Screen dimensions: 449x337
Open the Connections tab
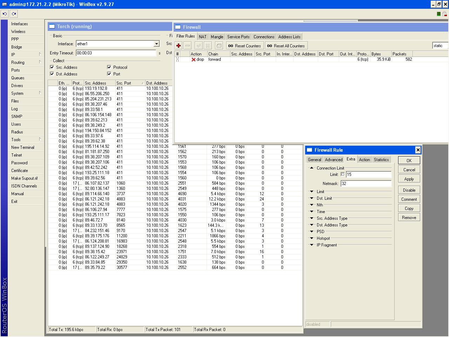tap(264, 37)
